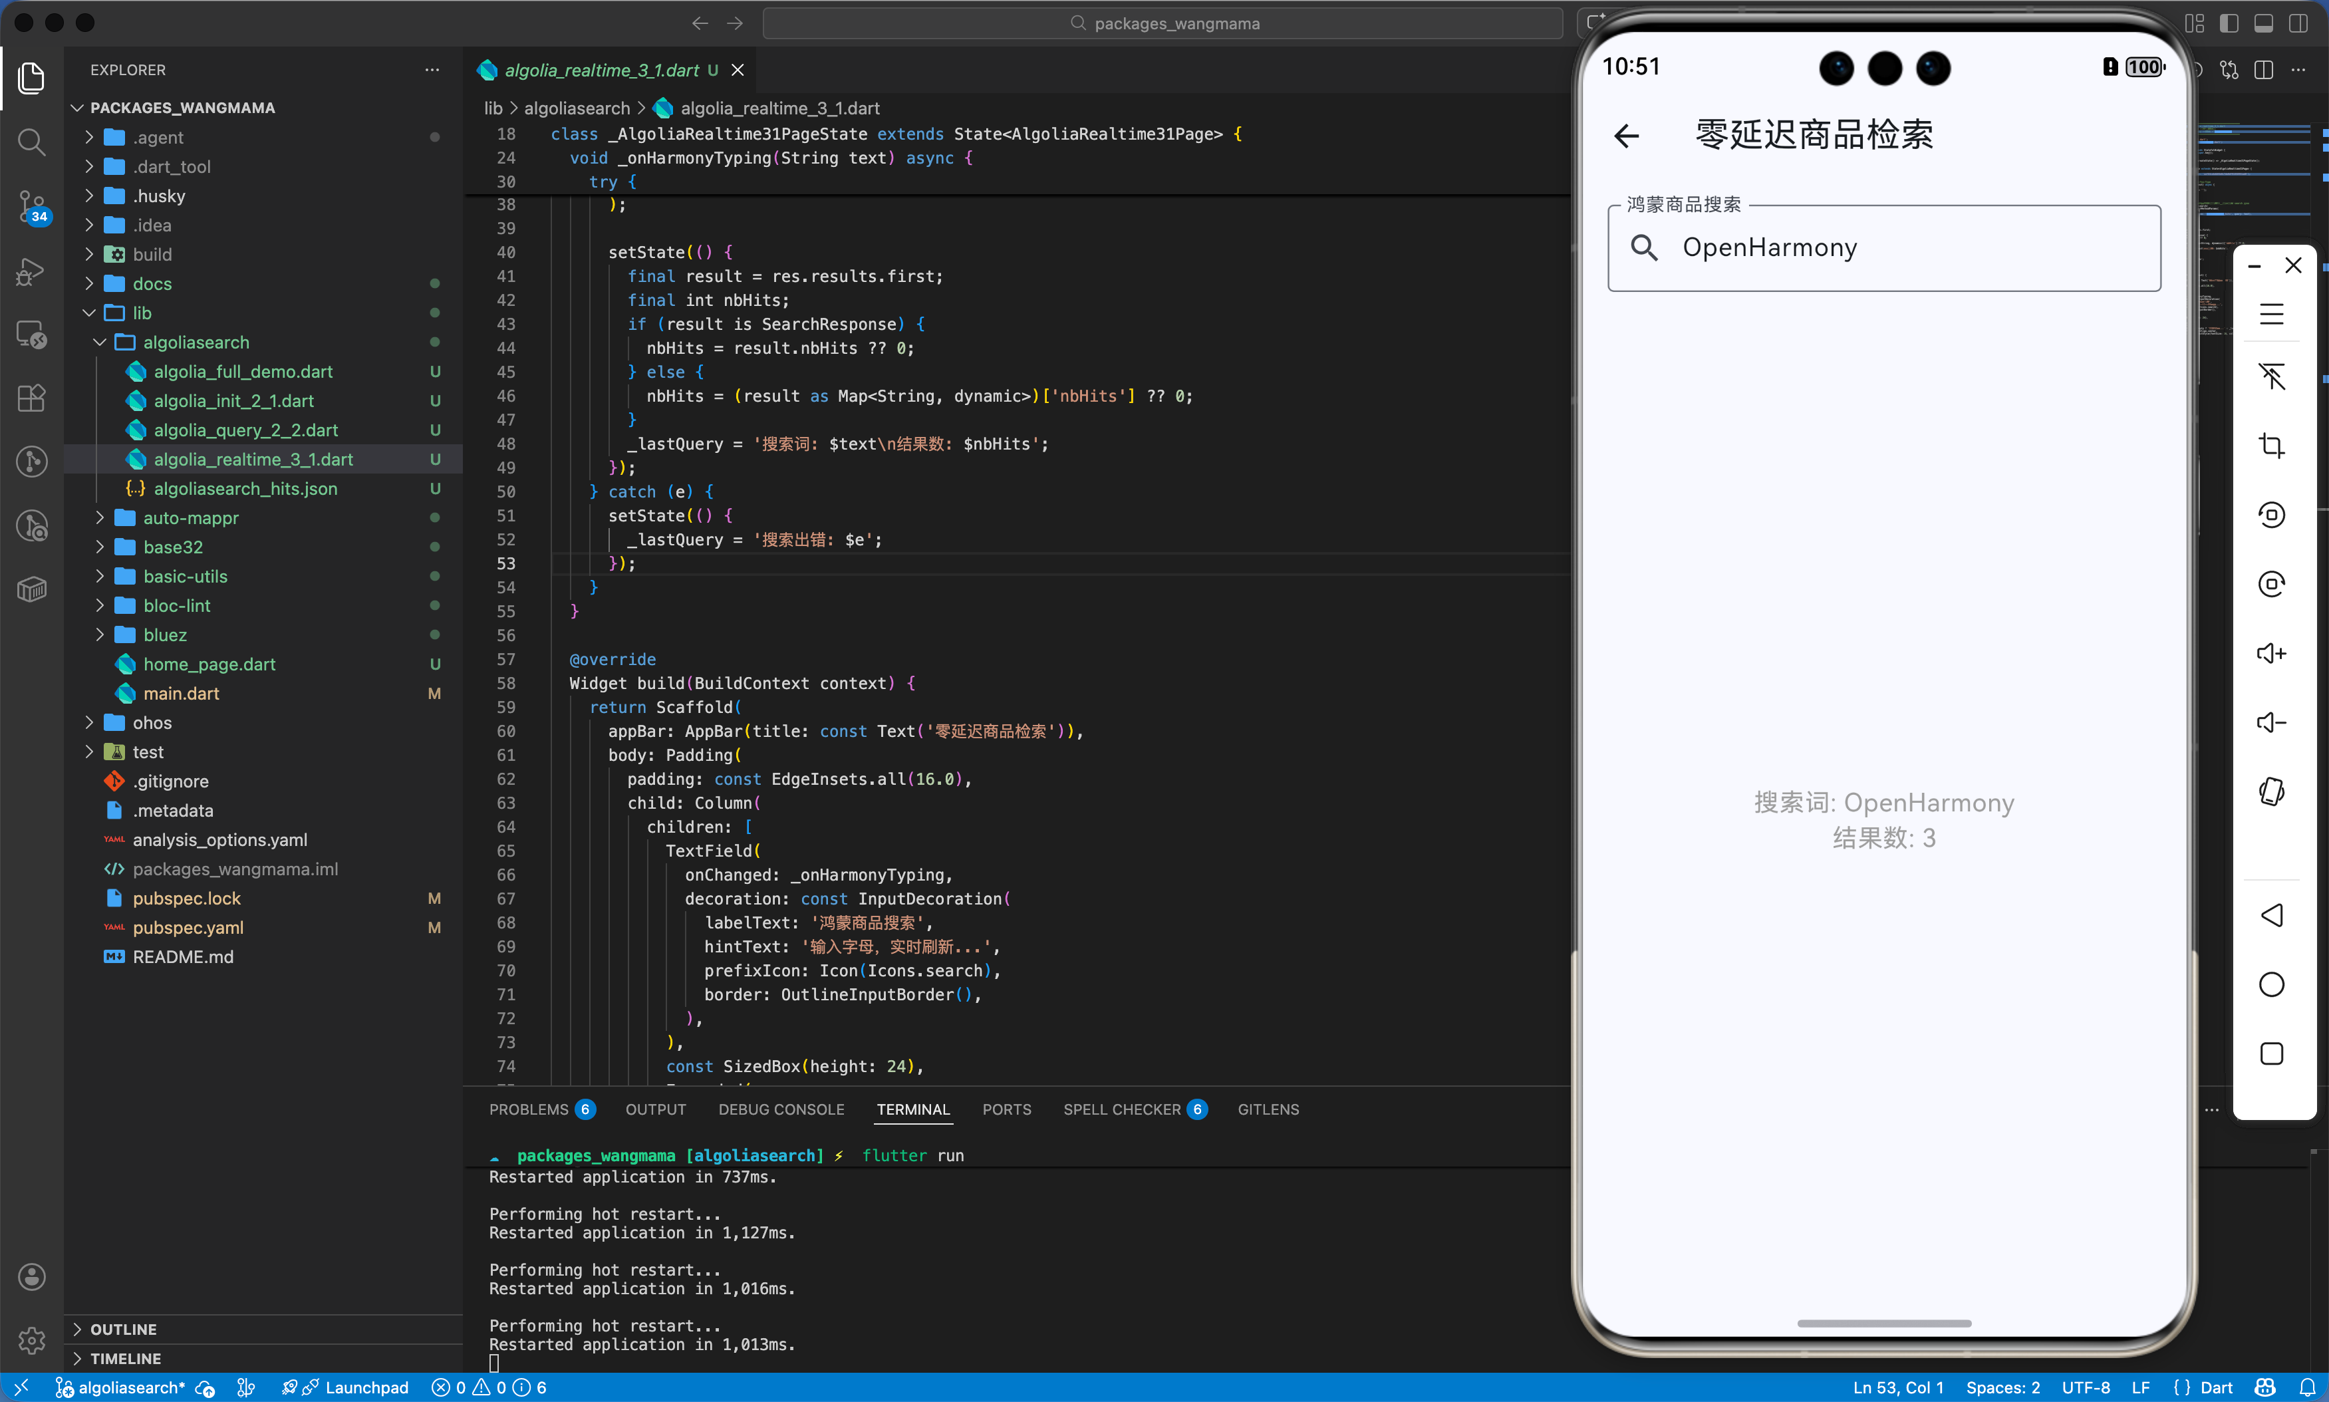Open the Search view in activity bar
The height and width of the screenshot is (1402, 2329).
click(x=31, y=142)
